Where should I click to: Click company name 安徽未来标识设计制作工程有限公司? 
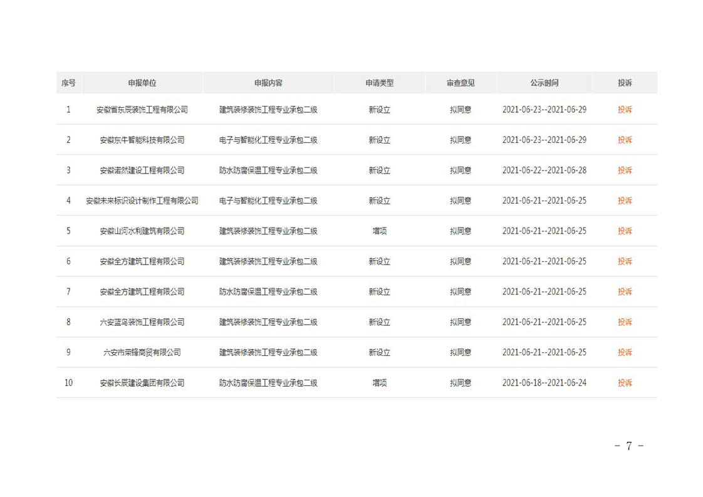coord(142,201)
